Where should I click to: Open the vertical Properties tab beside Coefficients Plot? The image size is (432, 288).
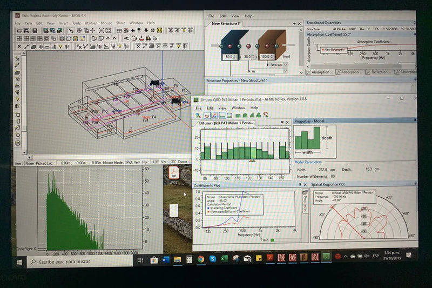tap(305, 202)
